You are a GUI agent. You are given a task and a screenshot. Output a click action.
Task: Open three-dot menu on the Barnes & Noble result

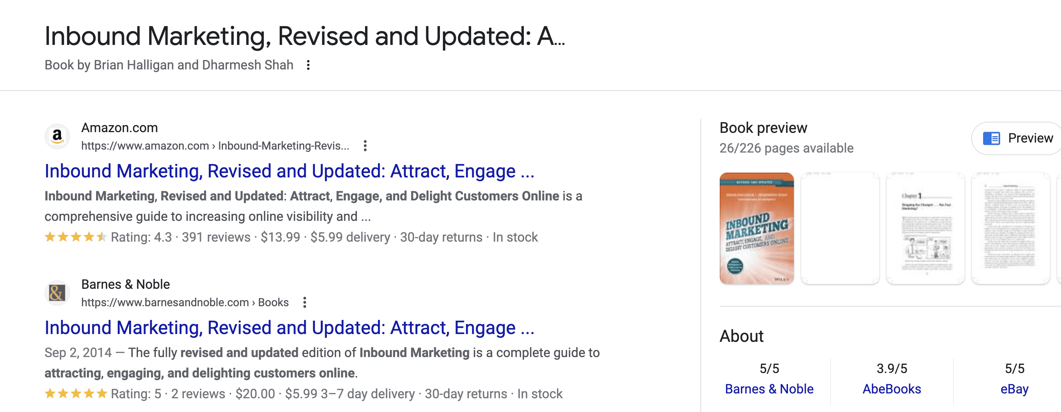coord(305,302)
